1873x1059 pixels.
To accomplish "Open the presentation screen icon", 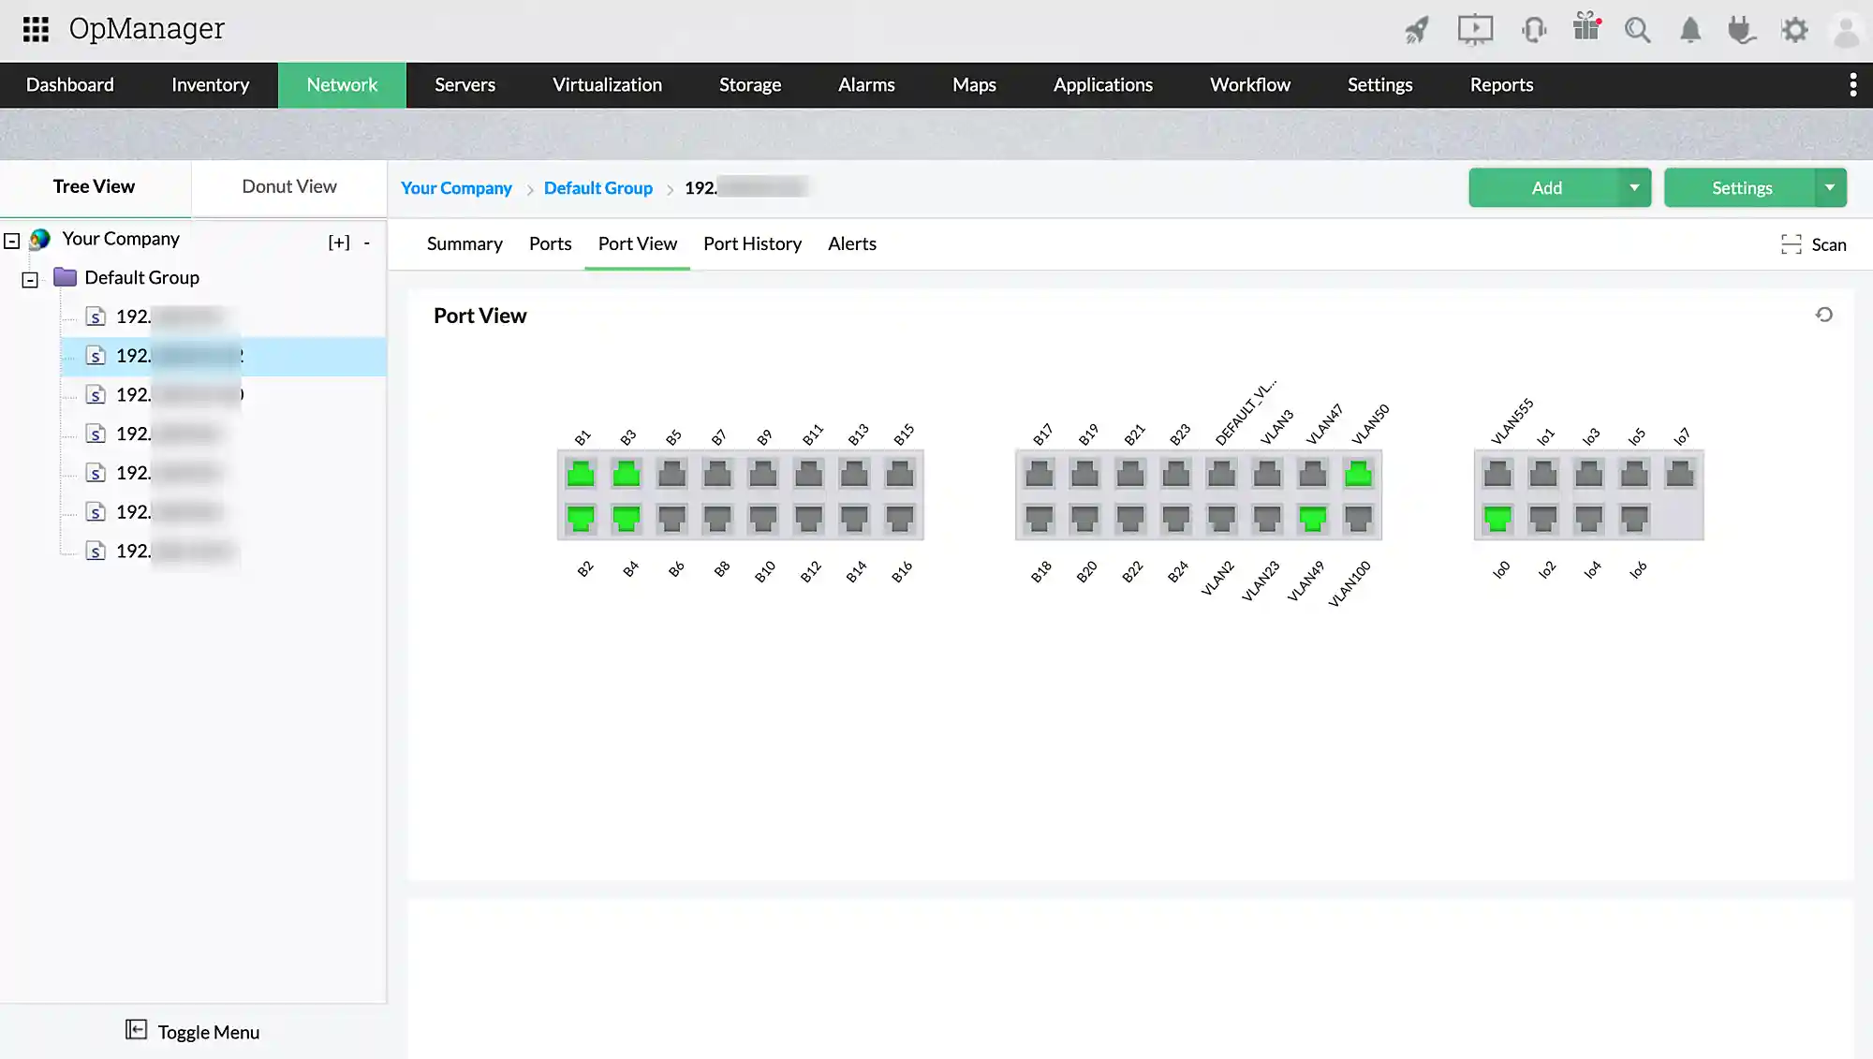I will (1475, 30).
